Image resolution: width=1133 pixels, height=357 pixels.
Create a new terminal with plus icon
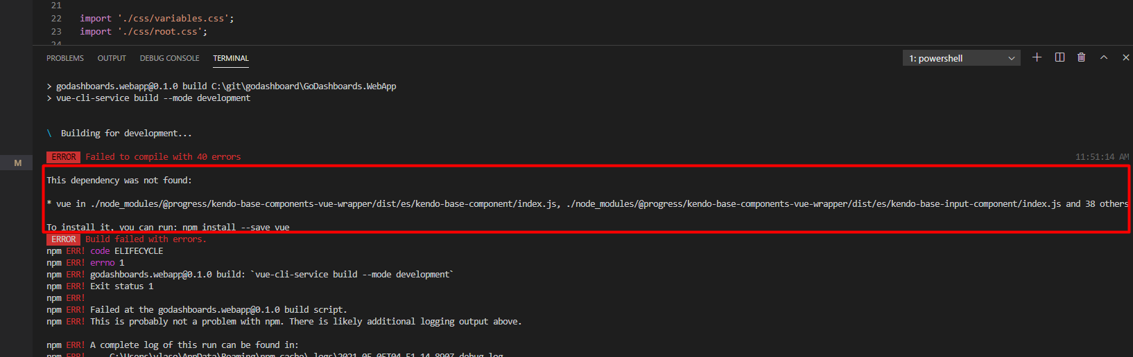[x=1037, y=57]
